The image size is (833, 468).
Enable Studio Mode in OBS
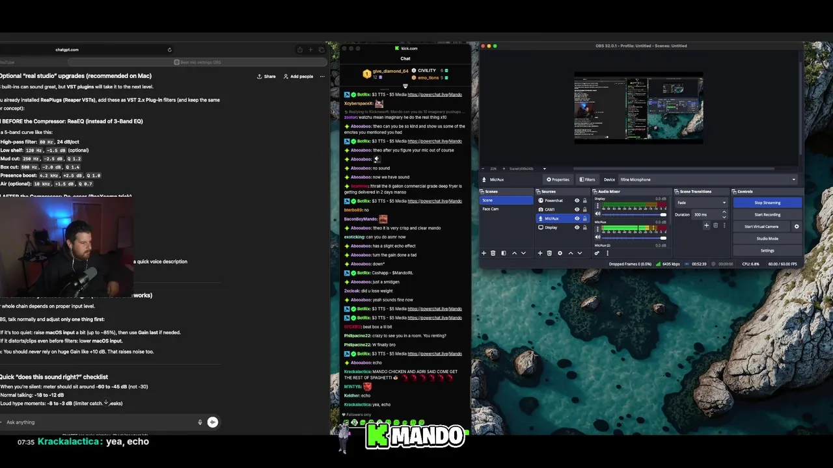[x=767, y=239]
